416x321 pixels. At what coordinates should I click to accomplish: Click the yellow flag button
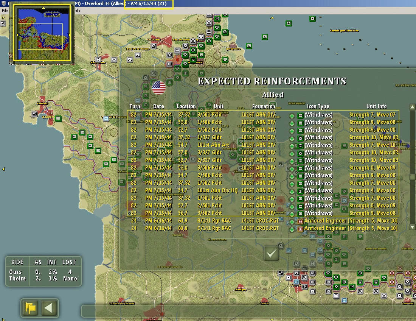[30, 308]
